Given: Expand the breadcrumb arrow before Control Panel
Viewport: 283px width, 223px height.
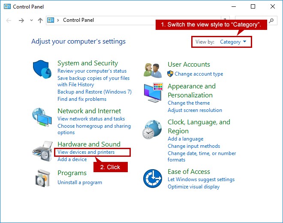Looking at the screenshot, I should click(58, 20).
